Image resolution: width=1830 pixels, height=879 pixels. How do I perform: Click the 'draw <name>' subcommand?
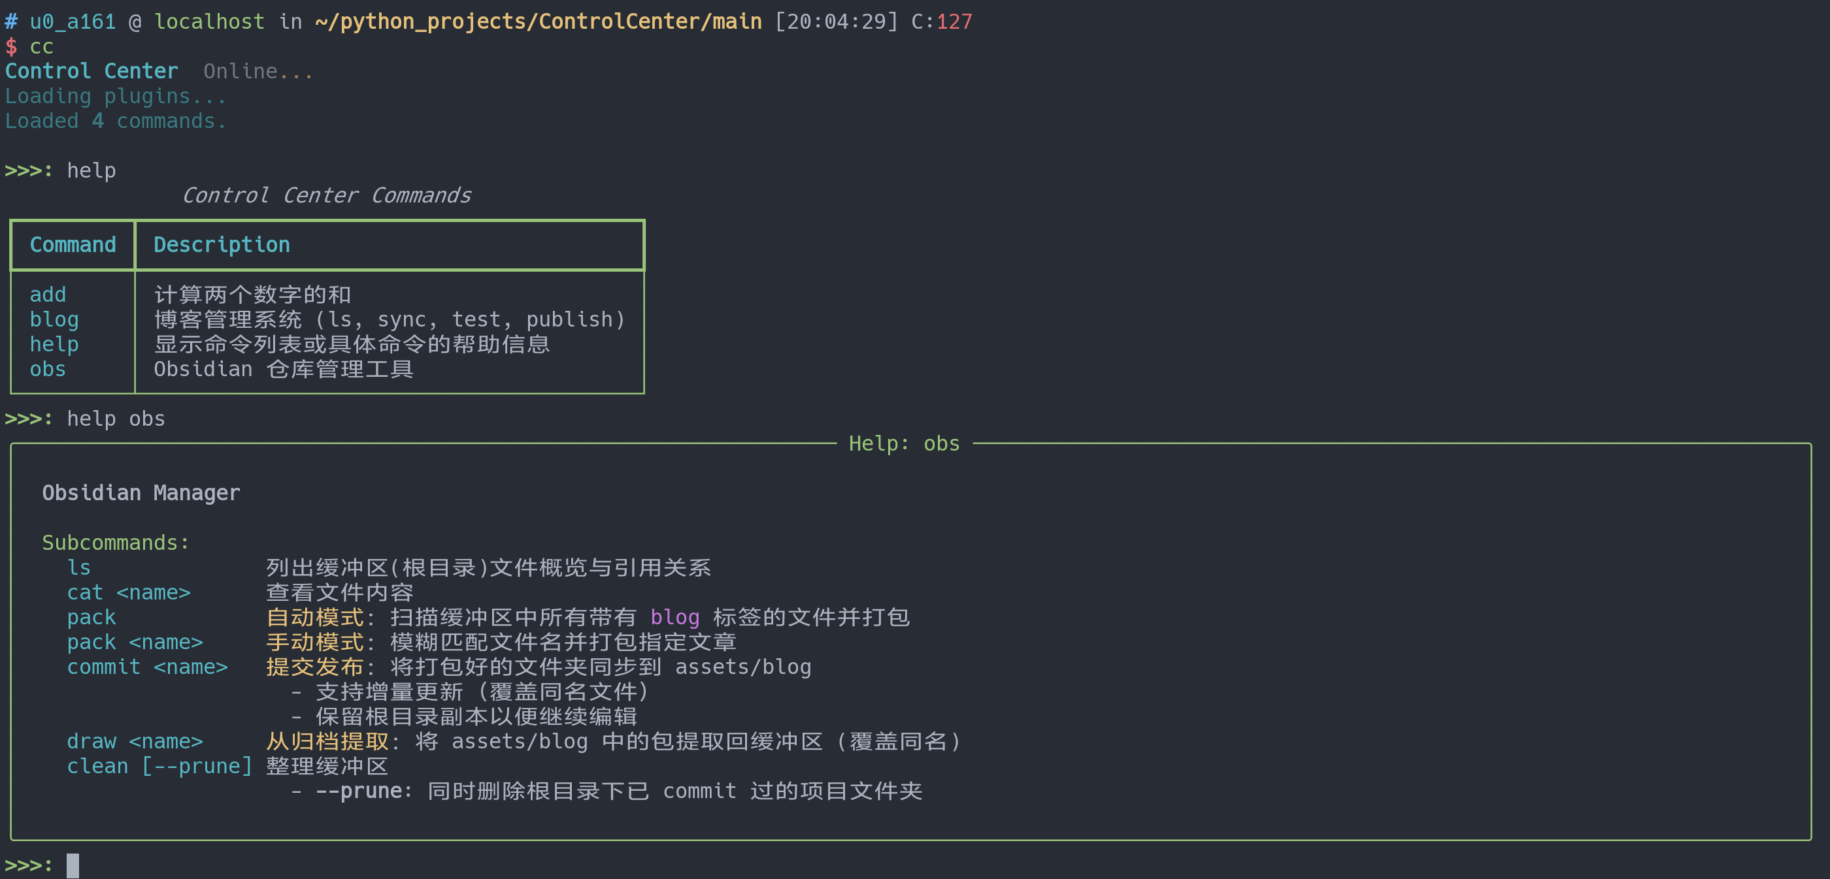click(135, 742)
